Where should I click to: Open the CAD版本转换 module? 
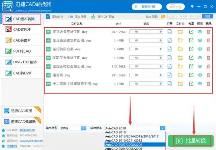(22, 19)
